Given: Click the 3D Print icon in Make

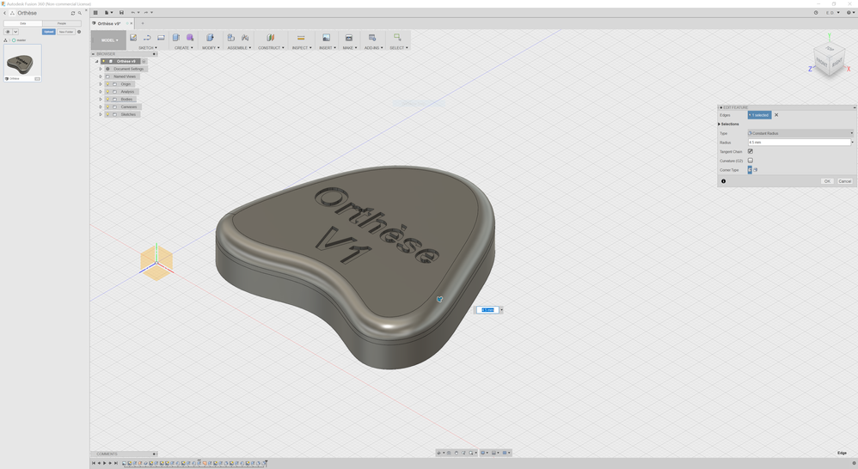Looking at the screenshot, I should 348,38.
